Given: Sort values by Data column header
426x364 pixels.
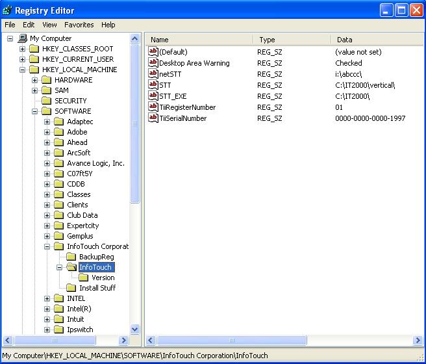Looking at the screenshot, I should coord(377,40).
